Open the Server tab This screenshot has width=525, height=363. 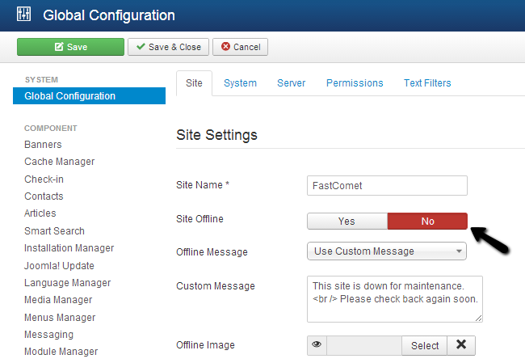pyautogui.click(x=291, y=83)
